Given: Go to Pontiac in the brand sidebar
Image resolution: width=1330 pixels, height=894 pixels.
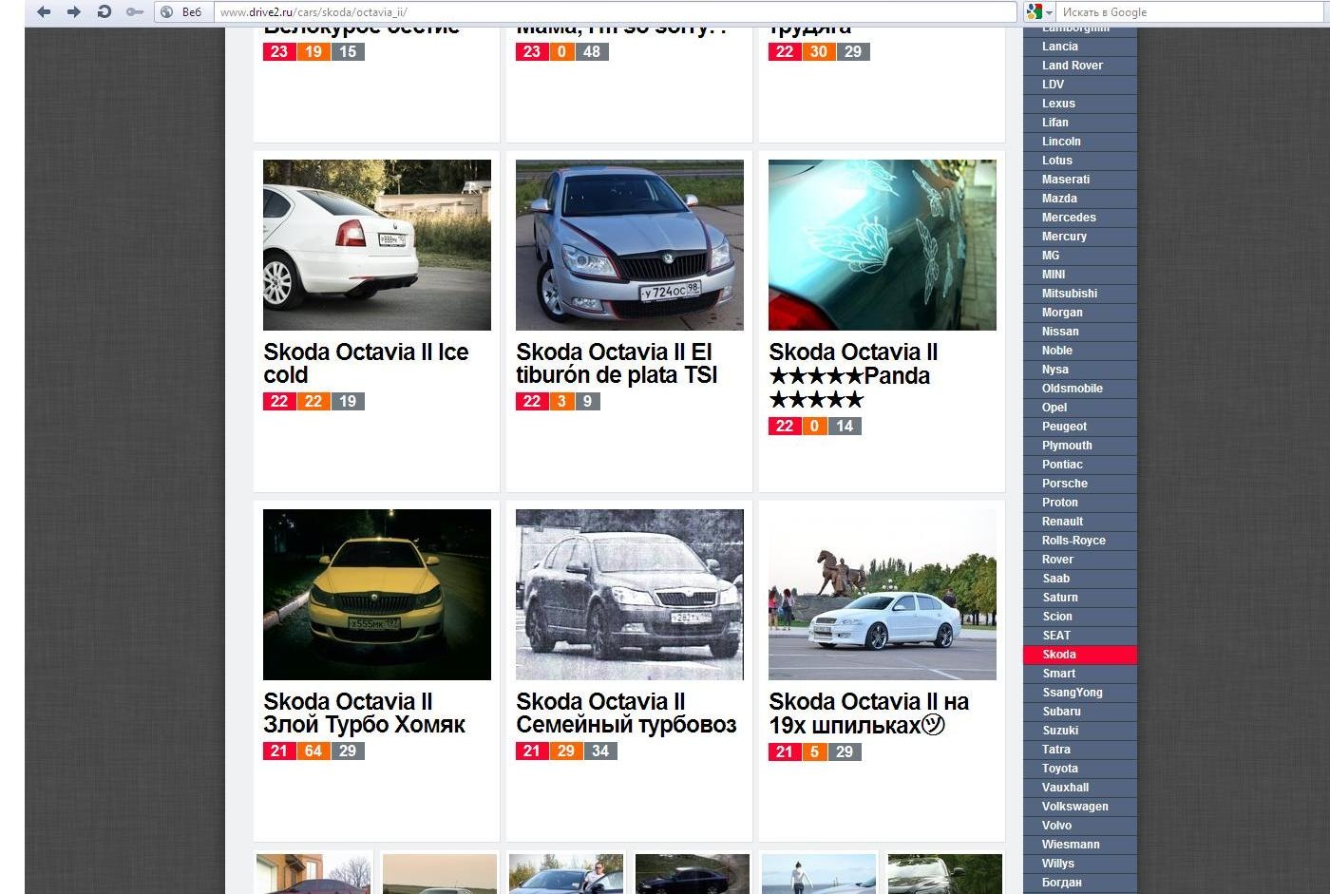Looking at the screenshot, I should (x=1080, y=465).
